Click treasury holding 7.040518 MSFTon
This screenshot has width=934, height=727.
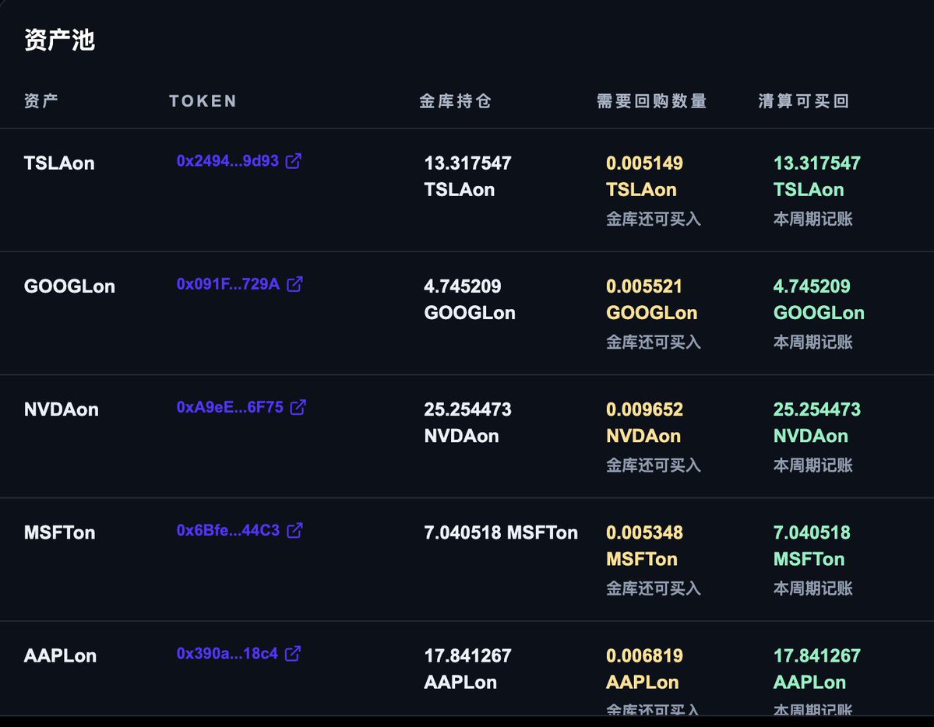click(501, 533)
